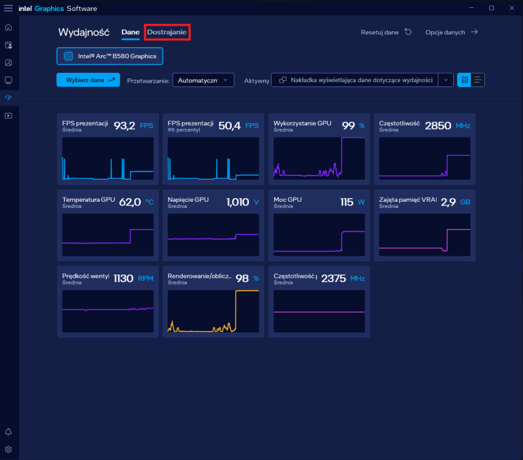Select the Dane tab

(131, 33)
